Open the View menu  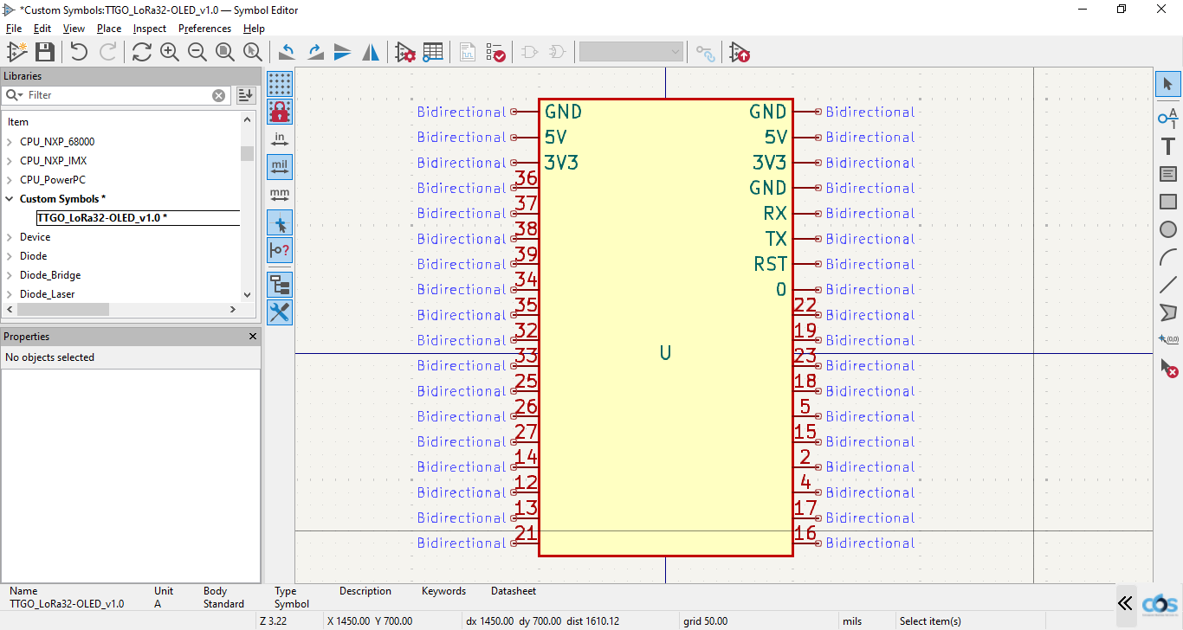point(74,29)
